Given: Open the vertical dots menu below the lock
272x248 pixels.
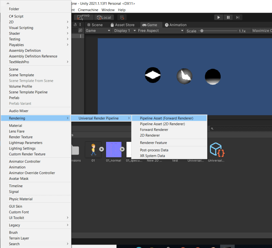Looking at the screenshot, I should 81,36.
